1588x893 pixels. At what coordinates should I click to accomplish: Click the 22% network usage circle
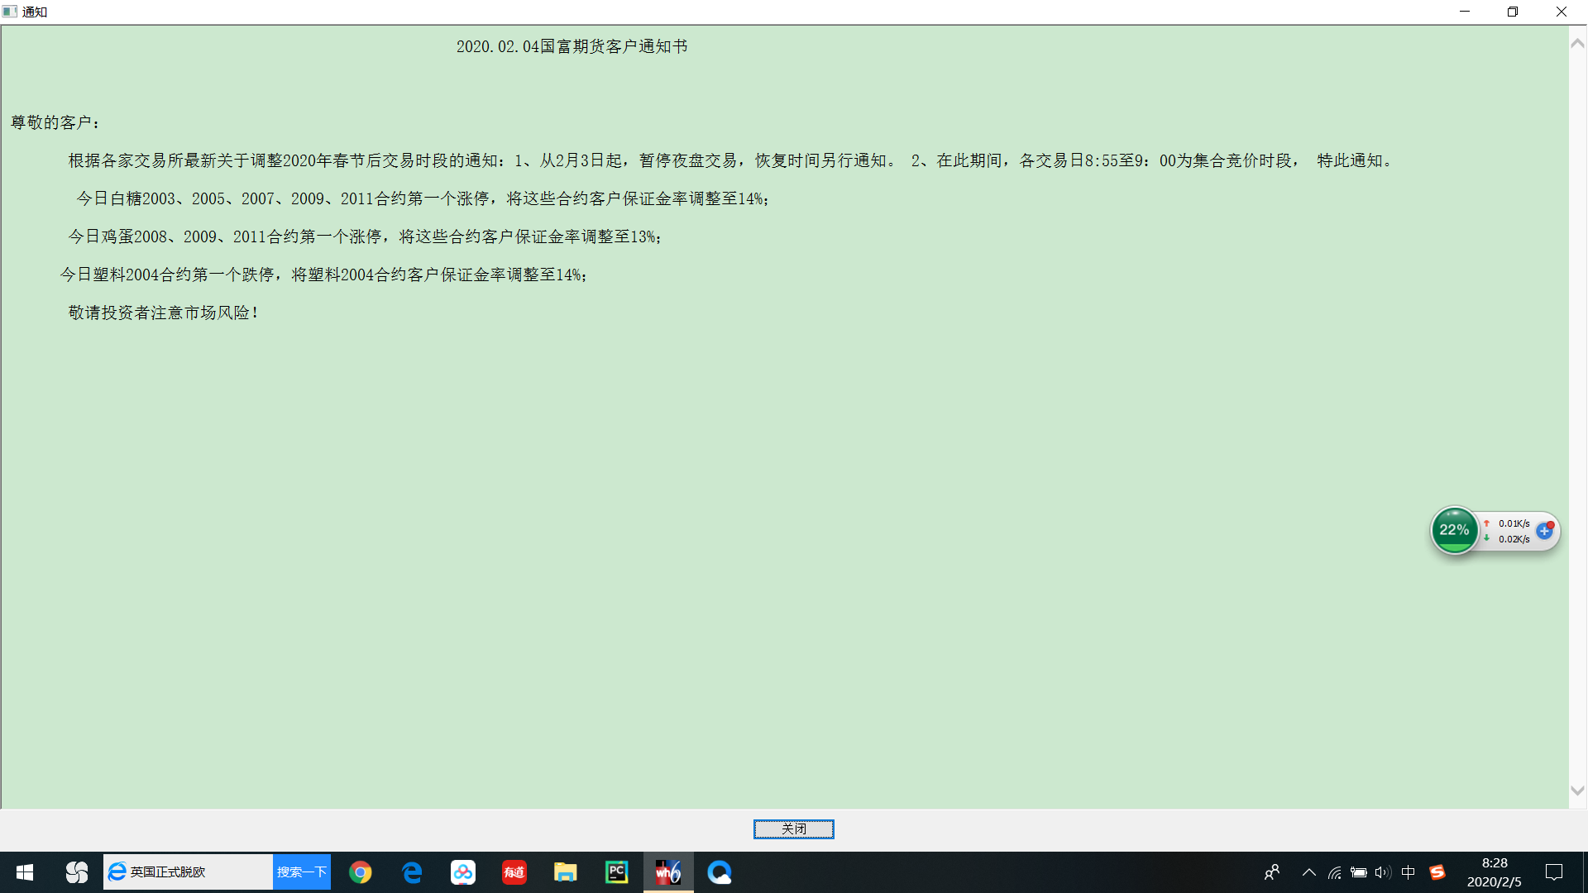pyautogui.click(x=1455, y=530)
